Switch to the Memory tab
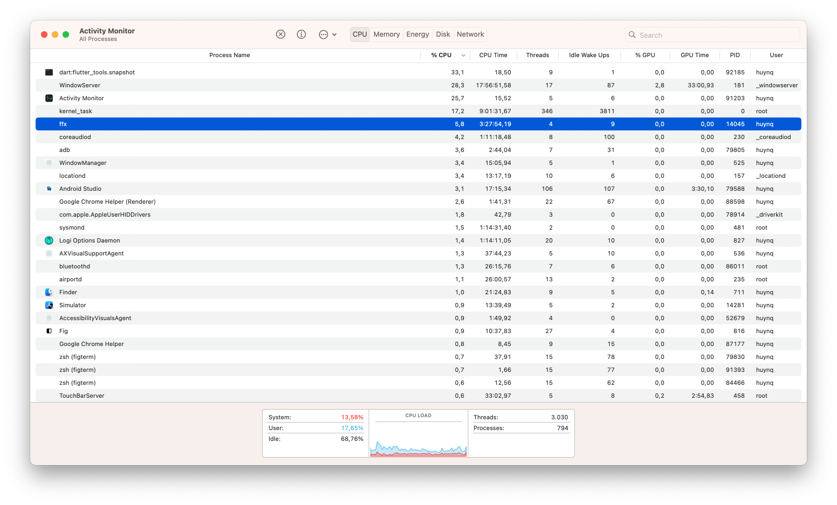 [x=386, y=34]
